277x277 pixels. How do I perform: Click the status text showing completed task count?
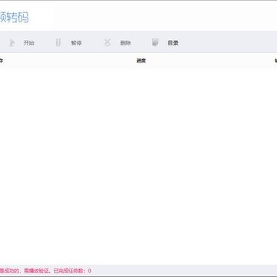click(72, 271)
